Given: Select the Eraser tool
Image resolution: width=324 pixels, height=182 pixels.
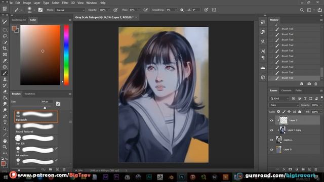Looking at the screenshot, I should point(5,92).
